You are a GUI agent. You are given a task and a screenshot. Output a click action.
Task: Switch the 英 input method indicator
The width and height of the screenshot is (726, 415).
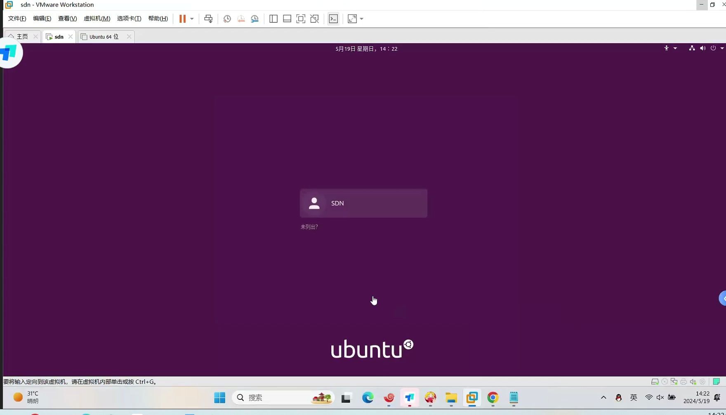pyautogui.click(x=634, y=398)
